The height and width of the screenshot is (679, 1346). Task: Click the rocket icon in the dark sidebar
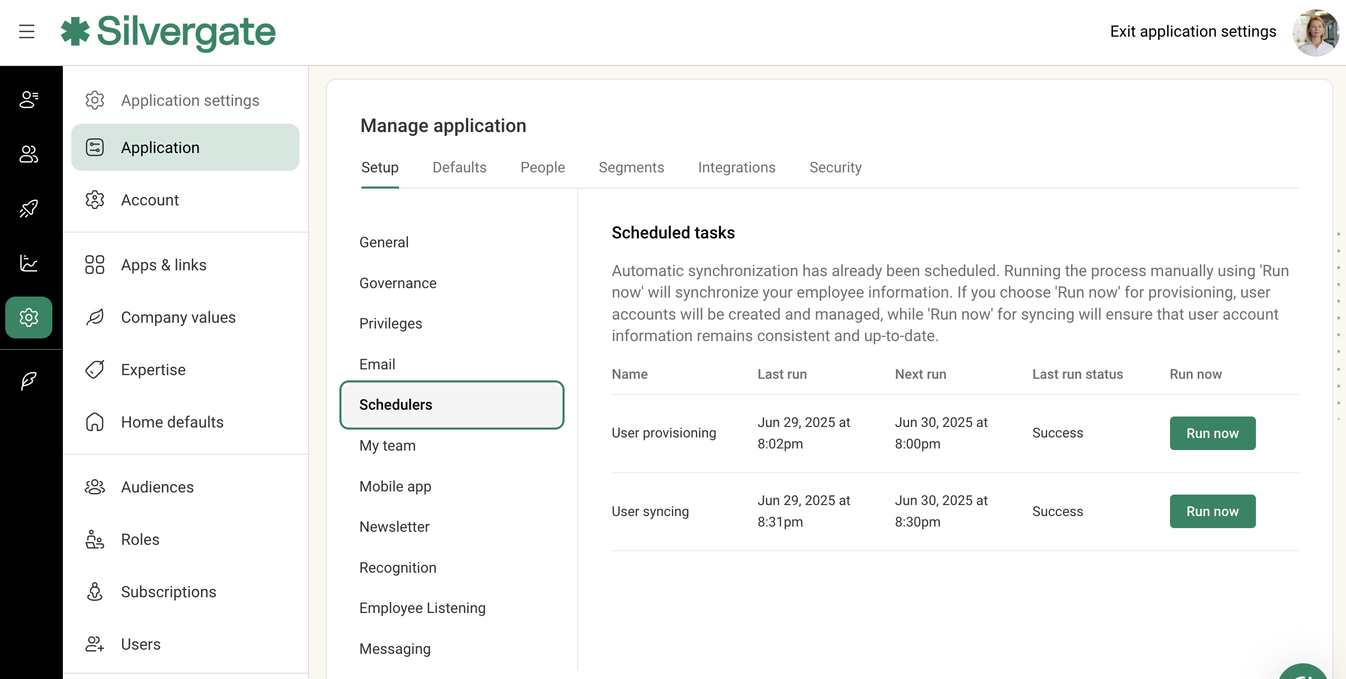tap(29, 209)
